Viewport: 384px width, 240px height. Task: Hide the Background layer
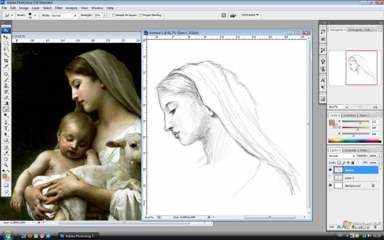pyautogui.click(x=330, y=186)
